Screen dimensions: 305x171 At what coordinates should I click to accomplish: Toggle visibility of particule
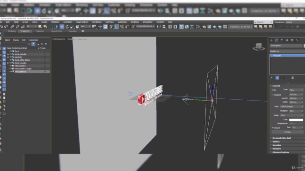10,57
